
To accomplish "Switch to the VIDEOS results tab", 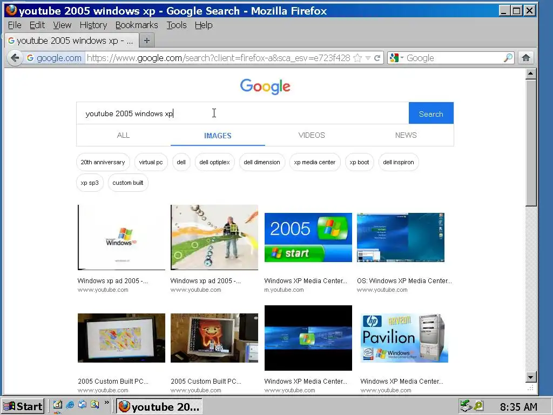I will point(312,135).
